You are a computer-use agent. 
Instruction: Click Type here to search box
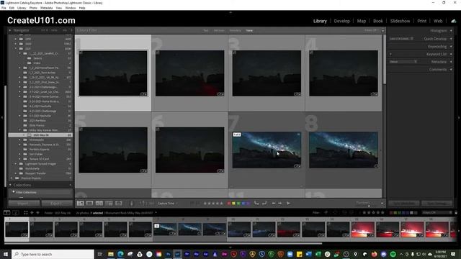[53, 254]
